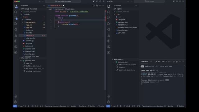
Task: Open the Explorer icon in the left window
Action: [16, 6]
